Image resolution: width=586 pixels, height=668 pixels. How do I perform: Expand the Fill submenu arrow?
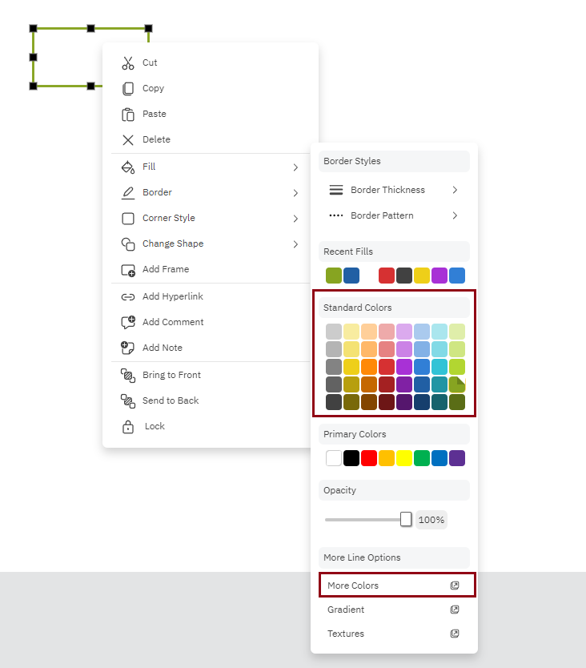pos(295,167)
